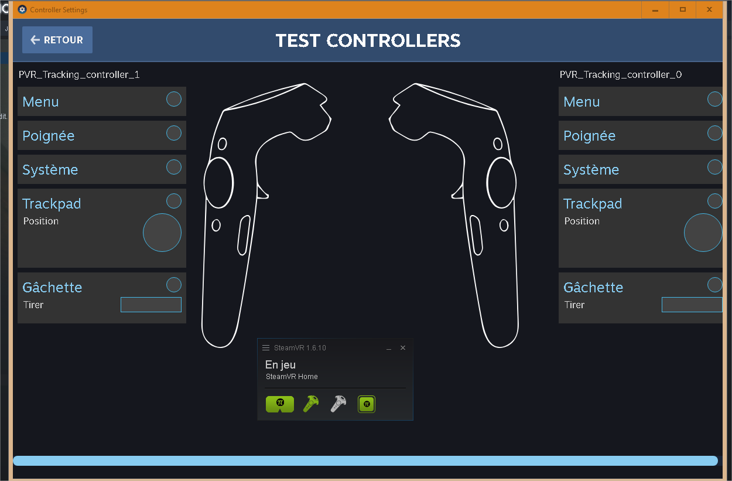
Task: Click the Controller Settings title bar icon
Action: pyautogui.click(x=22, y=9)
